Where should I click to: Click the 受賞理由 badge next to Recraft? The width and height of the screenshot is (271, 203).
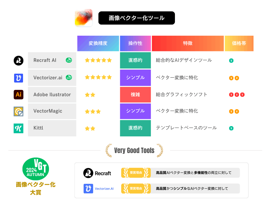point(136,173)
